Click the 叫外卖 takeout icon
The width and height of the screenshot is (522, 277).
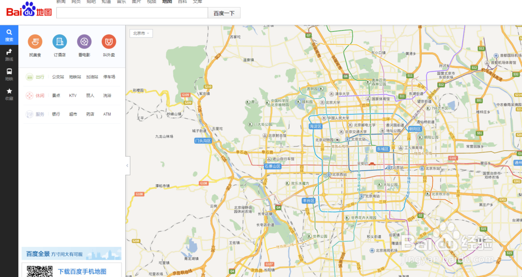point(109,42)
